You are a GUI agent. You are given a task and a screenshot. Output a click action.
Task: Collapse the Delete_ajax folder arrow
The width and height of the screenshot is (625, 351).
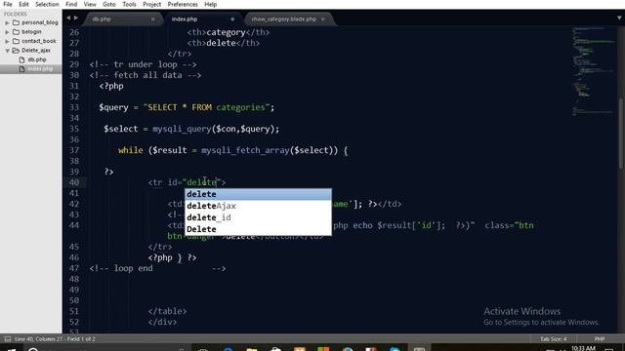pos(7,51)
